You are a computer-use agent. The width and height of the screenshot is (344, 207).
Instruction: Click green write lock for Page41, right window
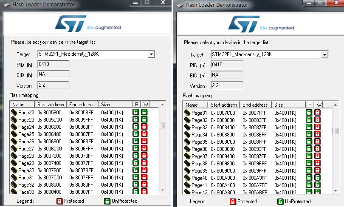[x=317, y=185]
